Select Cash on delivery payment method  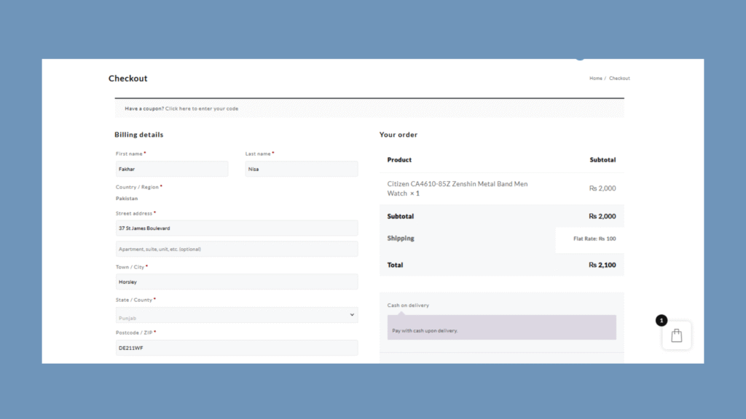click(x=408, y=306)
